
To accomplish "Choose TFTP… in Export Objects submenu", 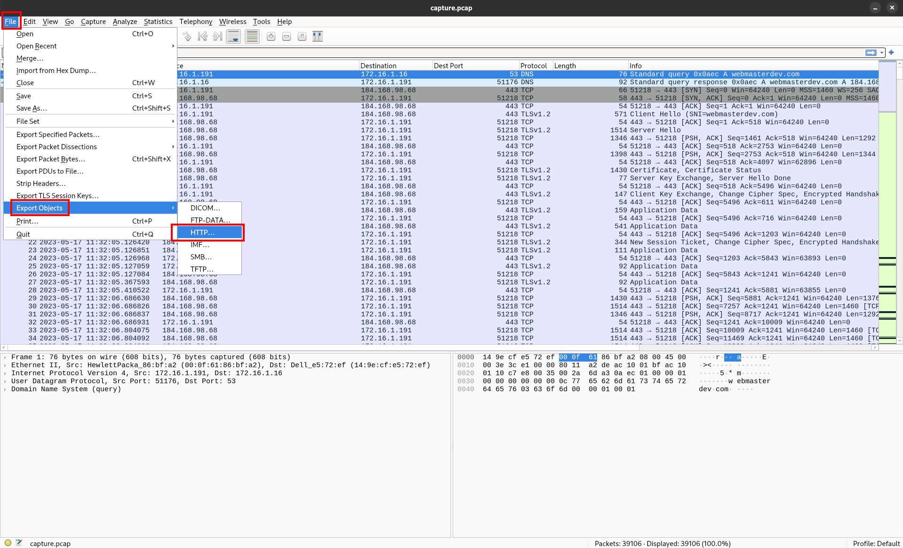I will [209, 269].
